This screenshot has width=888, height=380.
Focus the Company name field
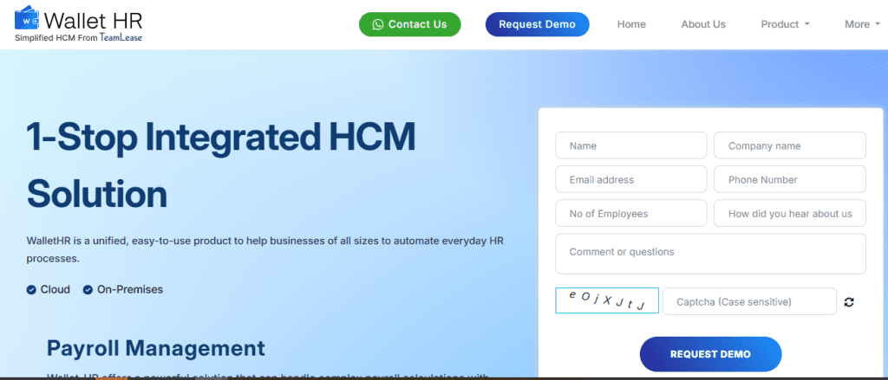(789, 145)
